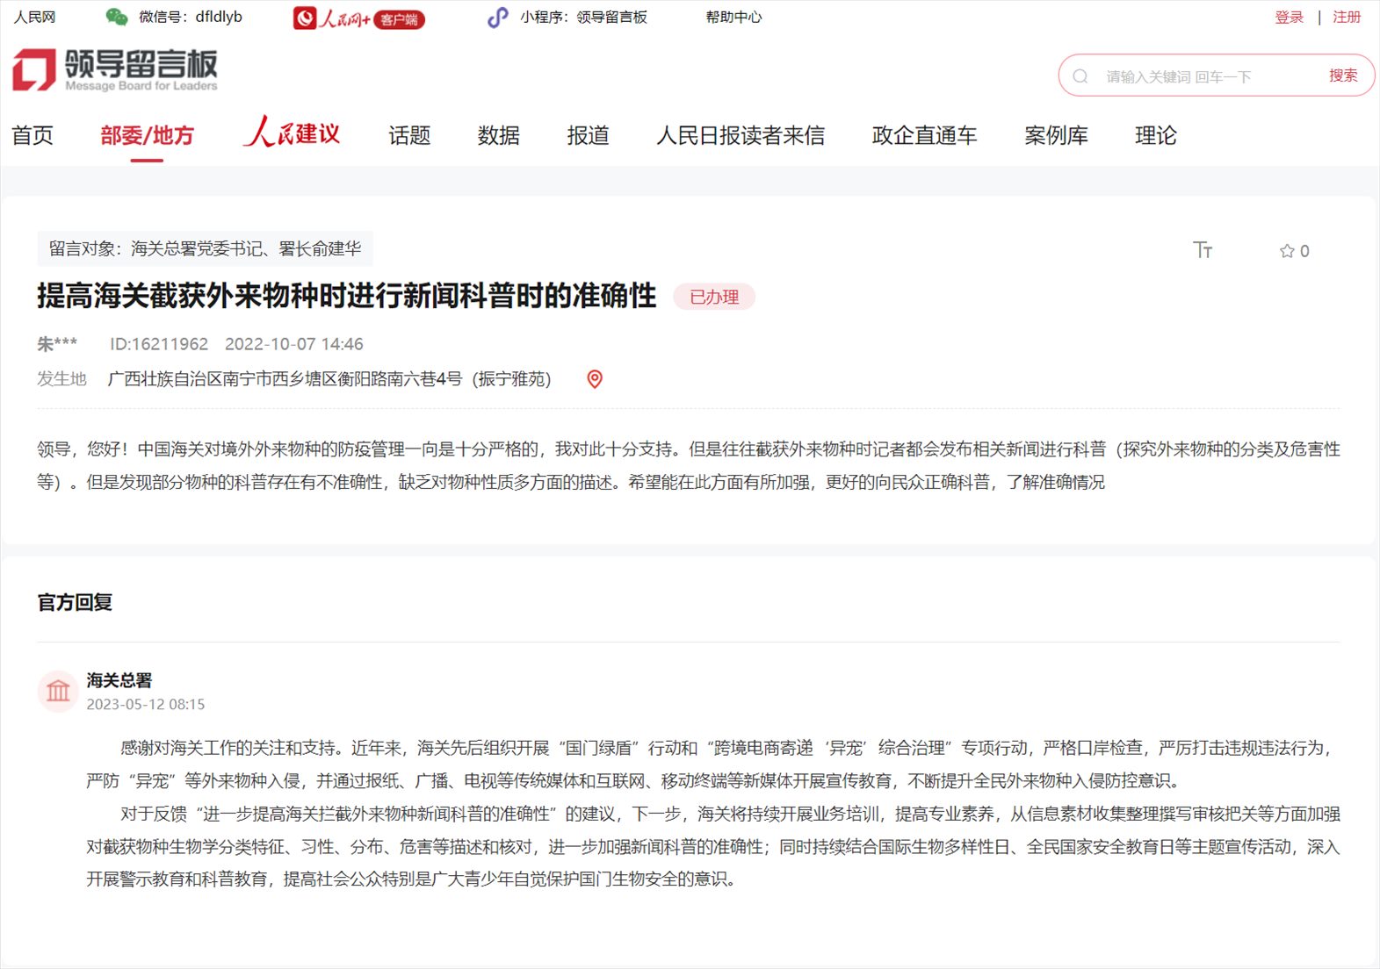Go to the 话题 section
1380x969 pixels.
click(x=409, y=135)
